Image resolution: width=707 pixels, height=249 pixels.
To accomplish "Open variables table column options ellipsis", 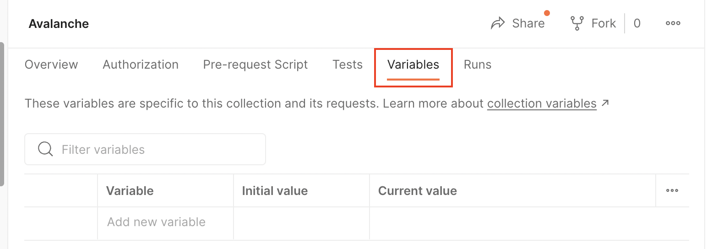I will tap(672, 190).
